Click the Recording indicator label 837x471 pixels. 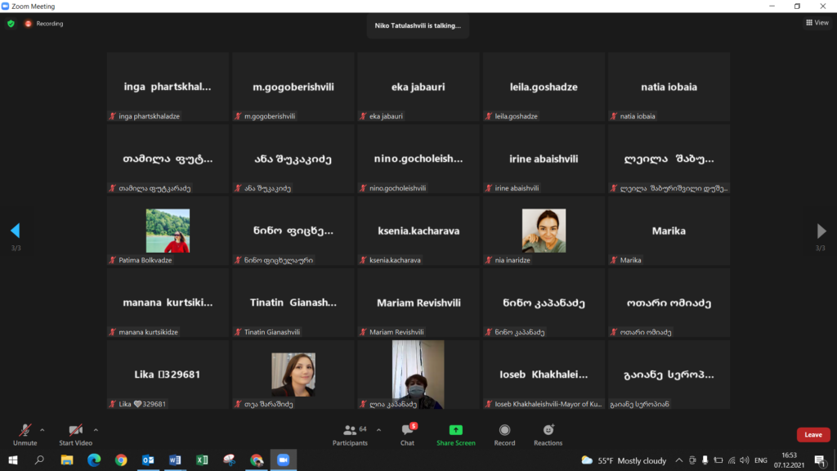click(x=49, y=24)
